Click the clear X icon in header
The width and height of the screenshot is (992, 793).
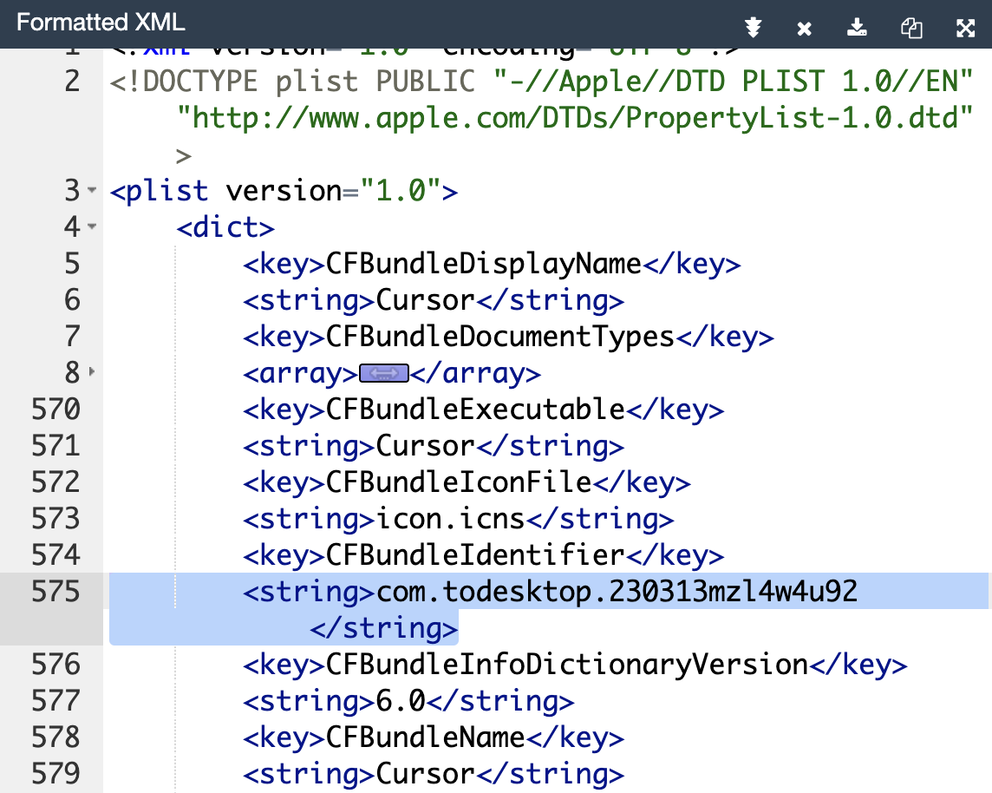tap(804, 29)
